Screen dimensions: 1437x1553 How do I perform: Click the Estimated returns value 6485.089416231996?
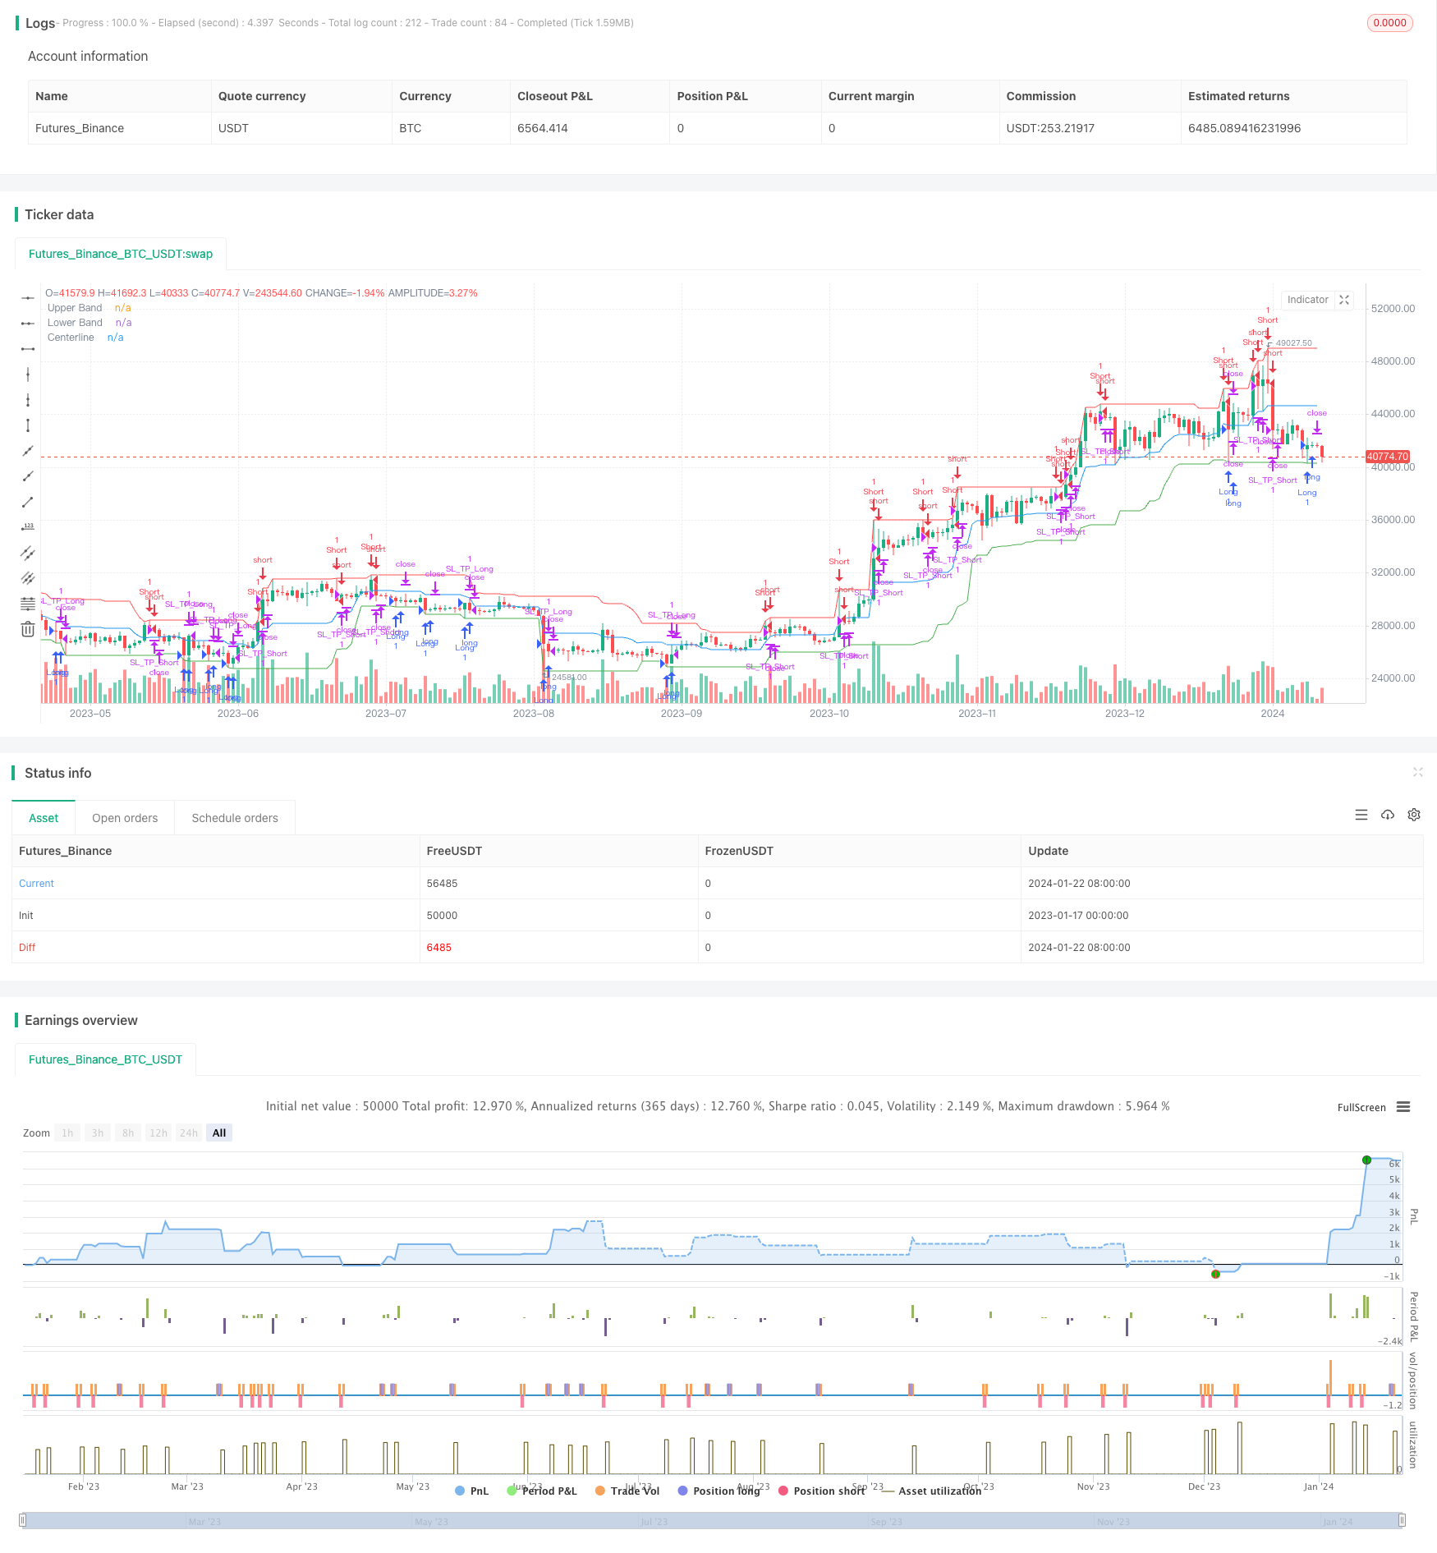coord(1244,128)
